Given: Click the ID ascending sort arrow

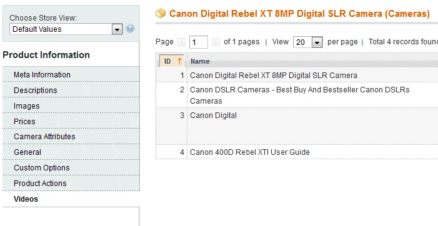Looking at the screenshot, I should point(179,61).
